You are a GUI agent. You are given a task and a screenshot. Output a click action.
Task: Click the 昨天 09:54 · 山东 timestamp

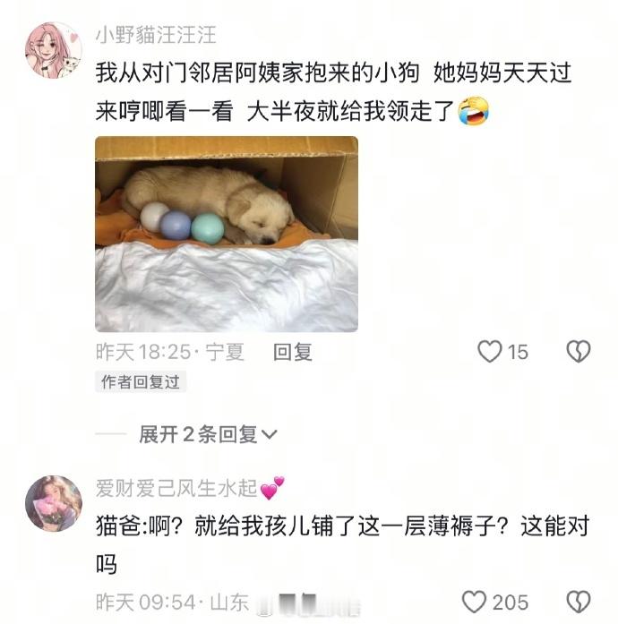coord(172,603)
